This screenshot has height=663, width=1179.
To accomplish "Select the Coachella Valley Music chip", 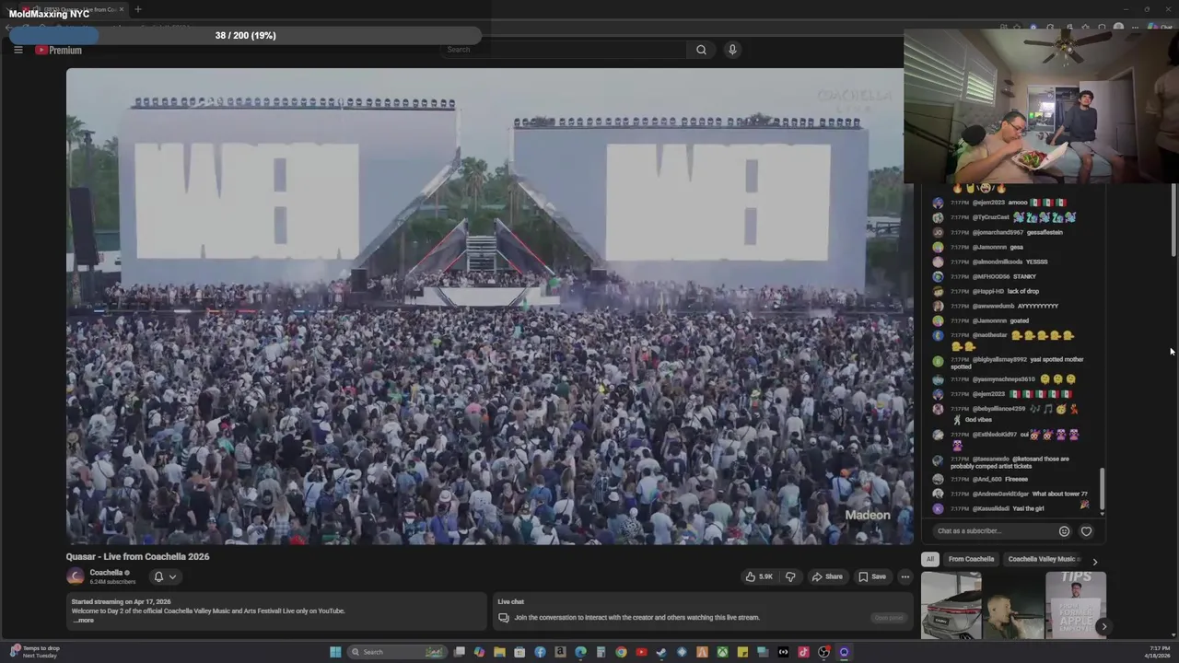I will (x=1043, y=559).
